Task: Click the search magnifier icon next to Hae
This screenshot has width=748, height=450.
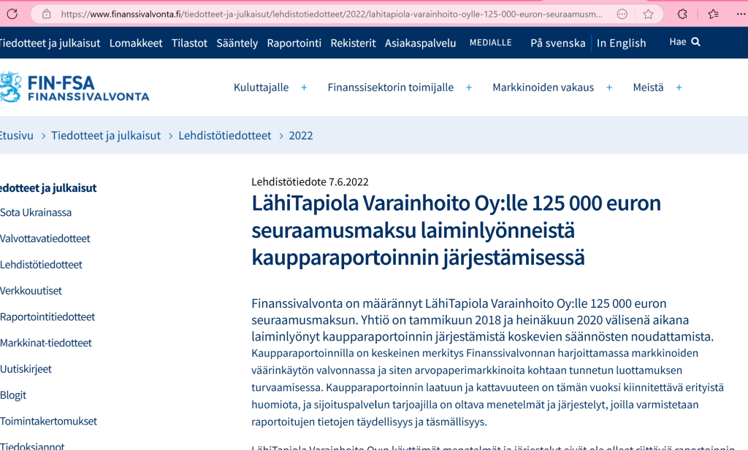Action: pyautogui.click(x=696, y=42)
